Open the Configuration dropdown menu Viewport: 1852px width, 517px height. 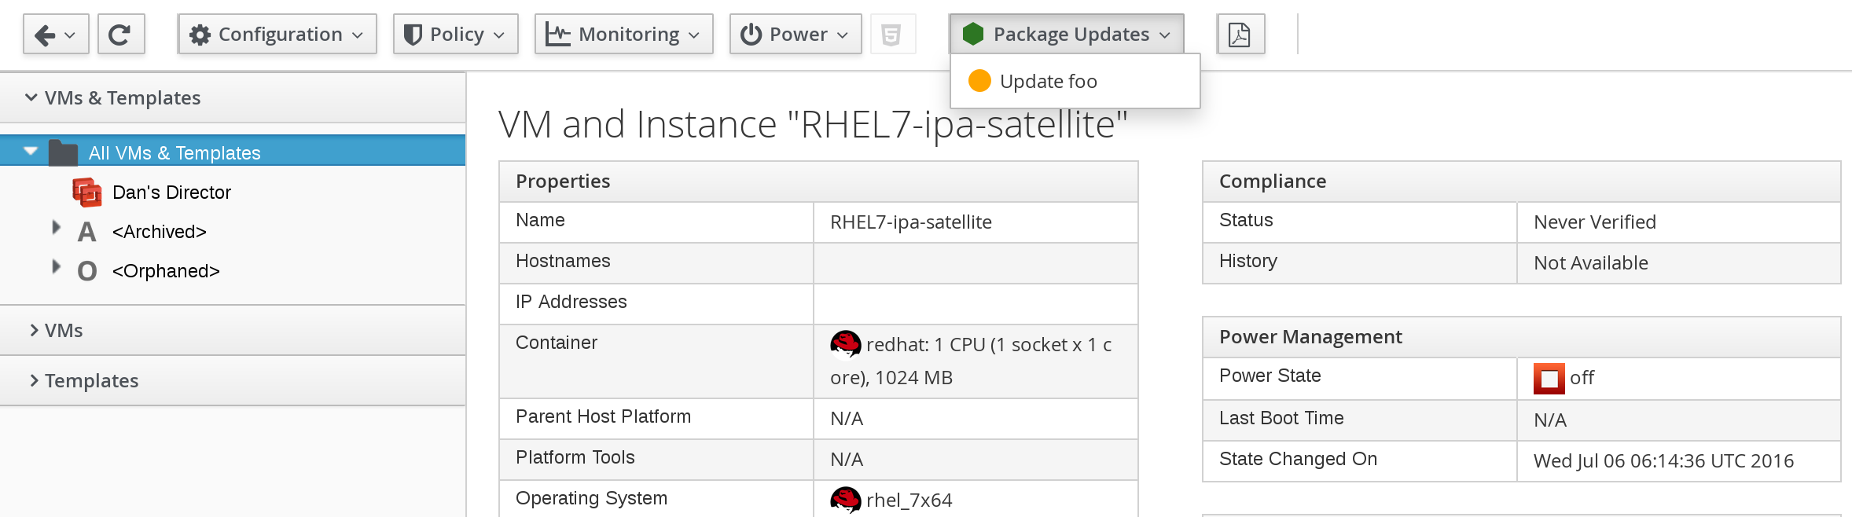277,35
